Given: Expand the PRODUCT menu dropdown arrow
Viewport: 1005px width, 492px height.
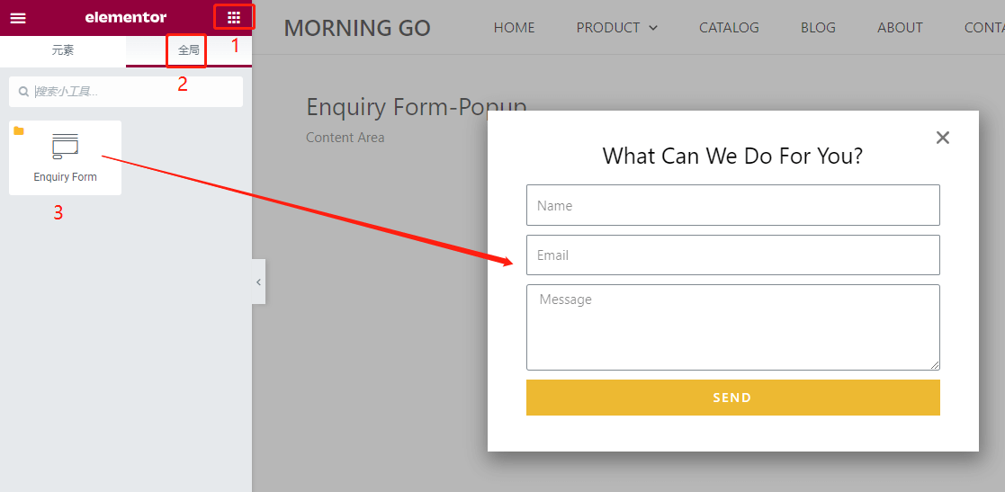Looking at the screenshot, I should (x=653, y=28).
